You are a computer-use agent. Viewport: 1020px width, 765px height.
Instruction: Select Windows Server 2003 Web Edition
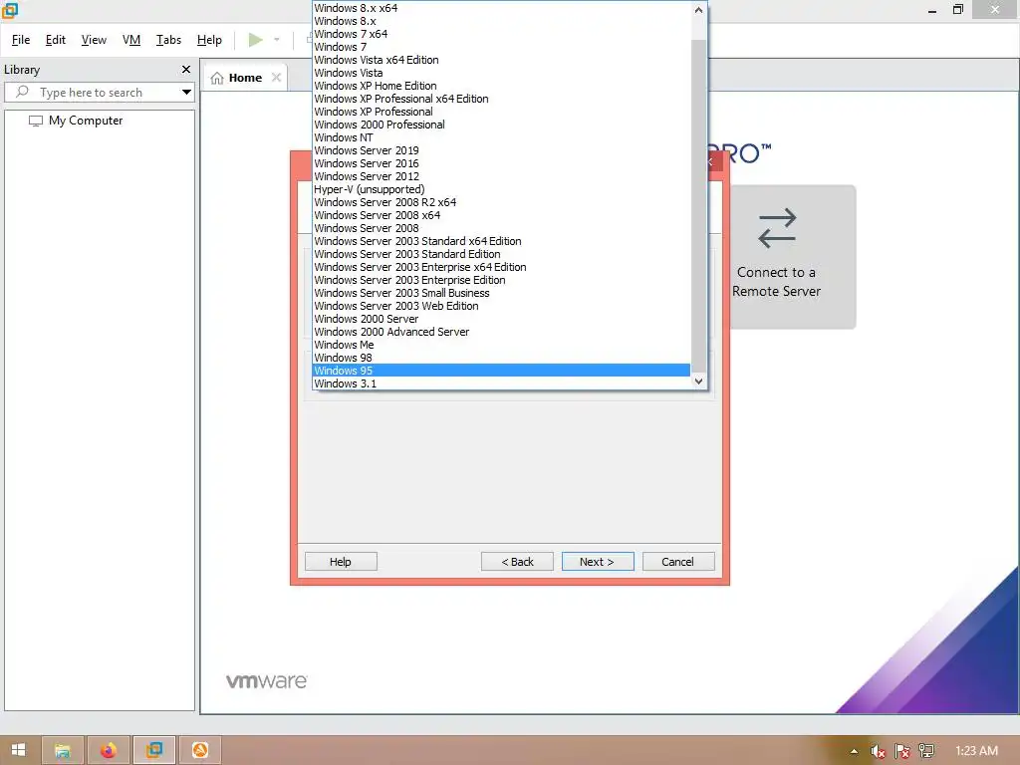[x=501, y=306]
